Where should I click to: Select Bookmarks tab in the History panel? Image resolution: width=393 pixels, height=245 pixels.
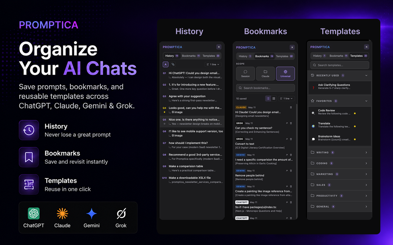click(x=191, y=56)
